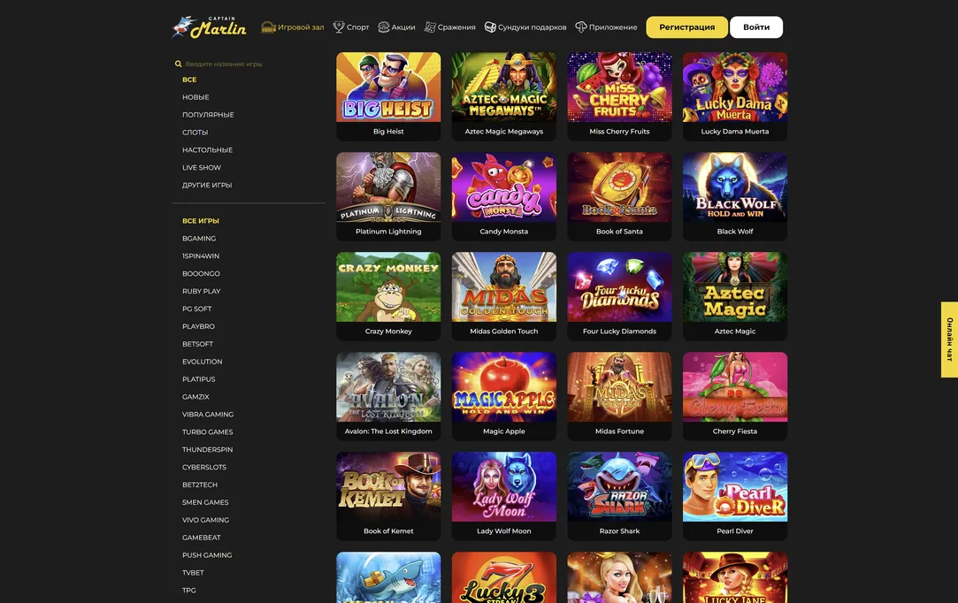The image size is (958, 603).
Task: Select the LIVE SHOW category
Action: [x=202, y=167]
